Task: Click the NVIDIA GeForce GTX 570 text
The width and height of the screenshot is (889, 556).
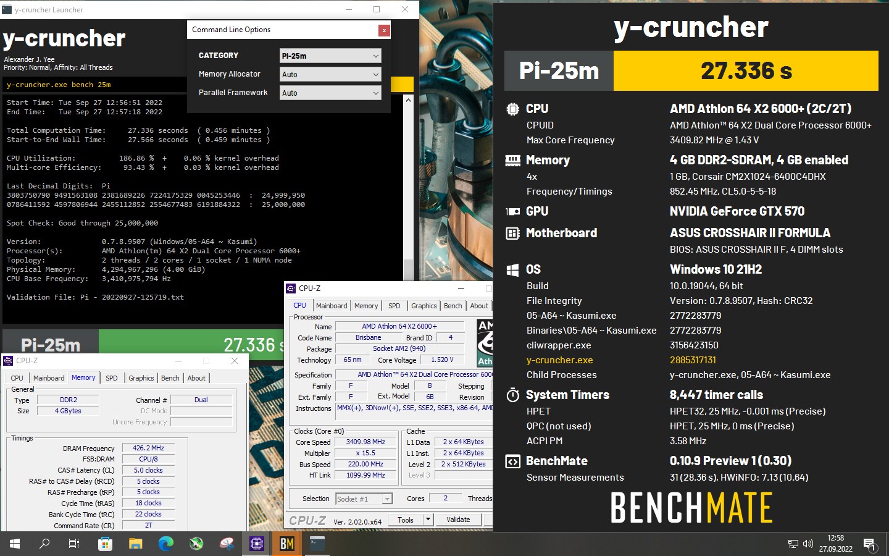Action: tap(737, 211)
